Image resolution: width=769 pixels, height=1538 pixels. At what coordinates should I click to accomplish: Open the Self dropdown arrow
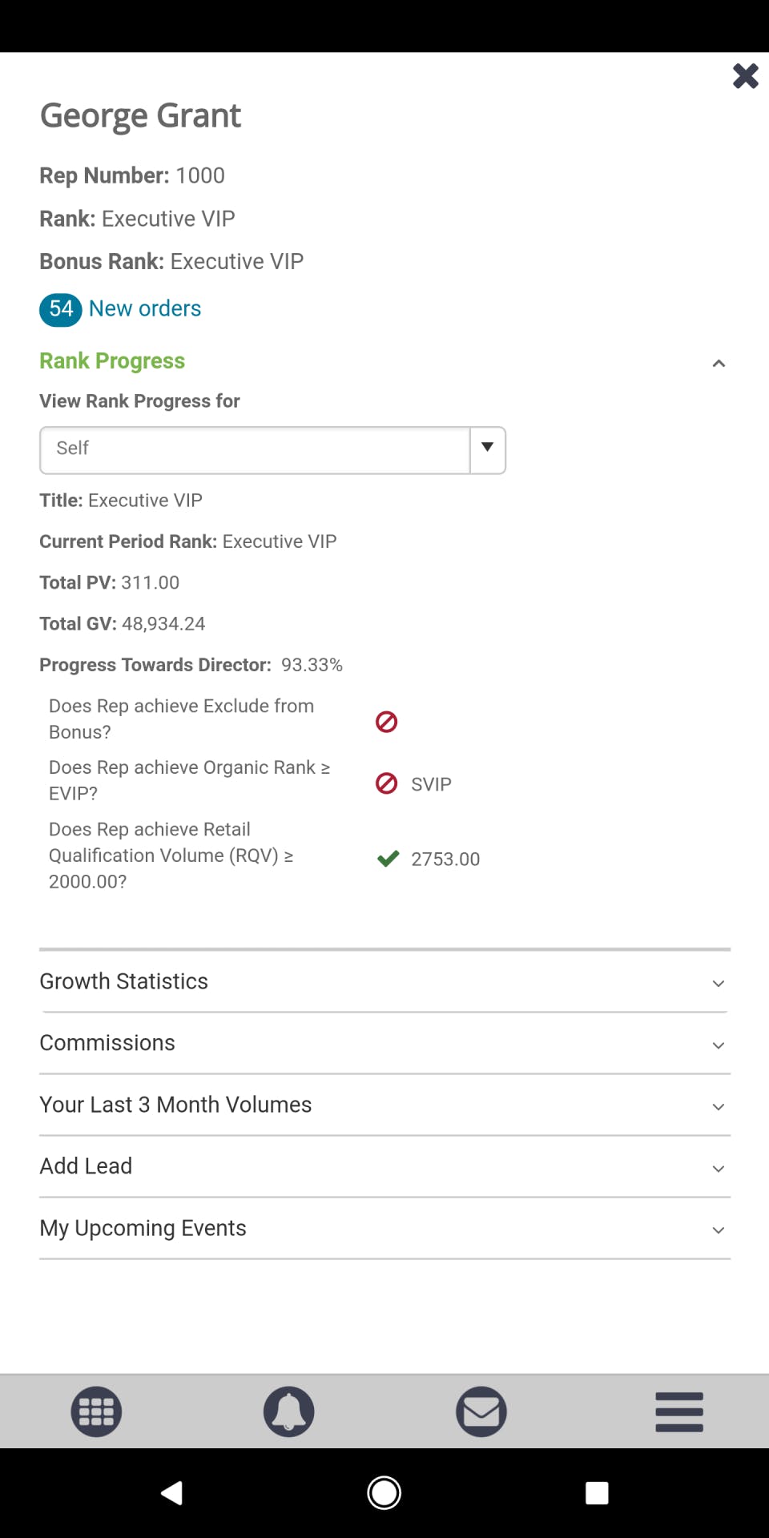coord(487,449)
